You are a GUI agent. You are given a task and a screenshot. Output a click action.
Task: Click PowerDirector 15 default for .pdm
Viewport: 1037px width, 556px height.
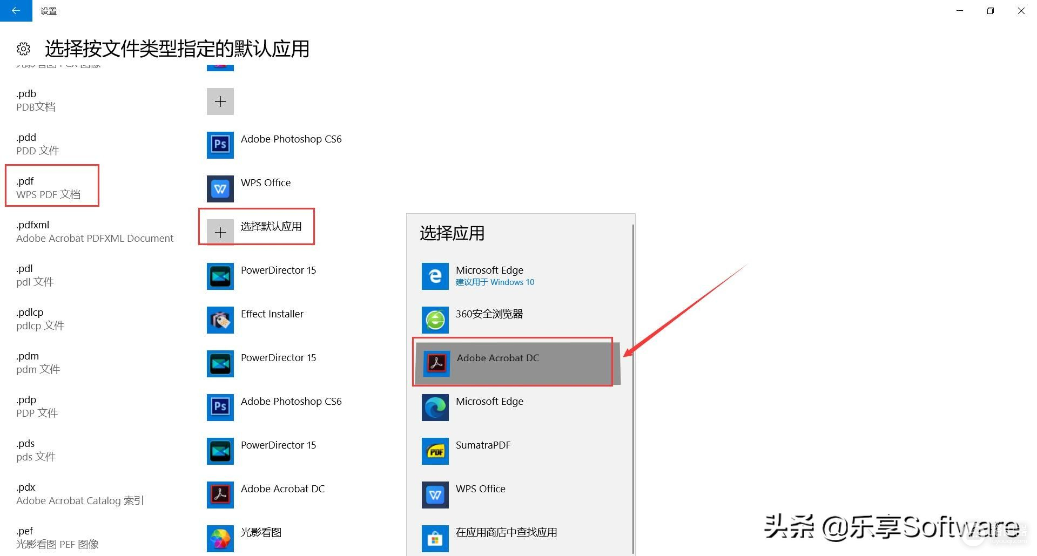tap(262, 364)
